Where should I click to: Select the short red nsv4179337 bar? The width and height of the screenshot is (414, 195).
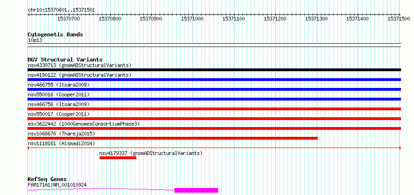118,158
